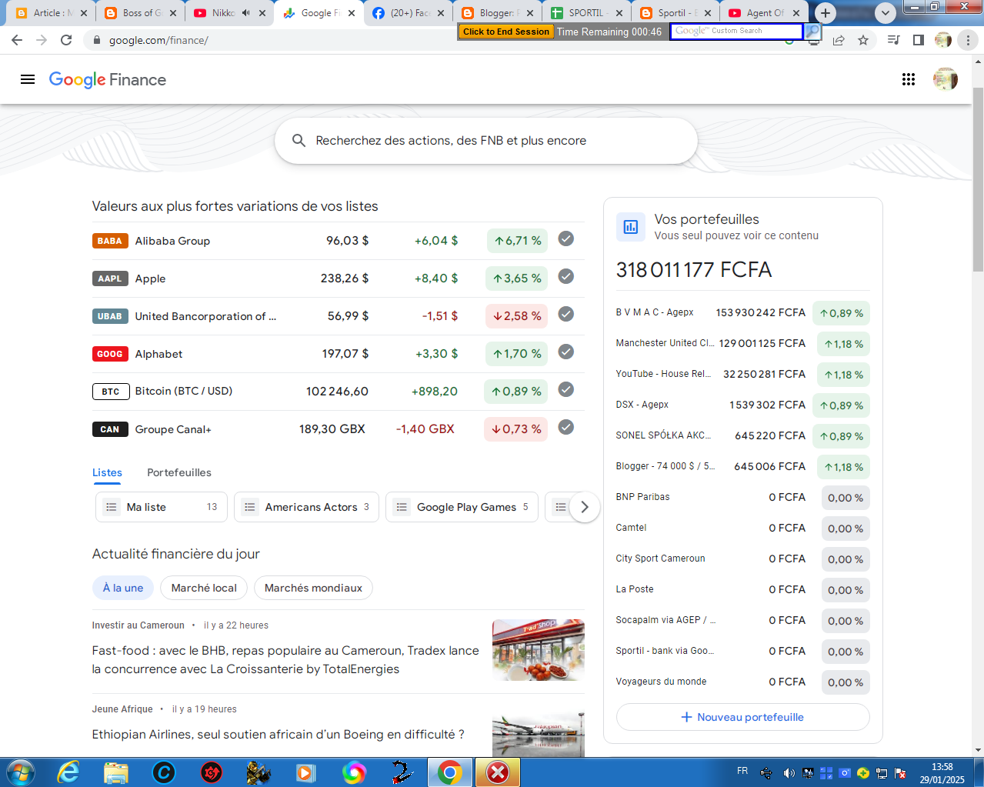Open the Chrome side panel icon
Viewport: 984px width, 787px height.
coord(919,40)
